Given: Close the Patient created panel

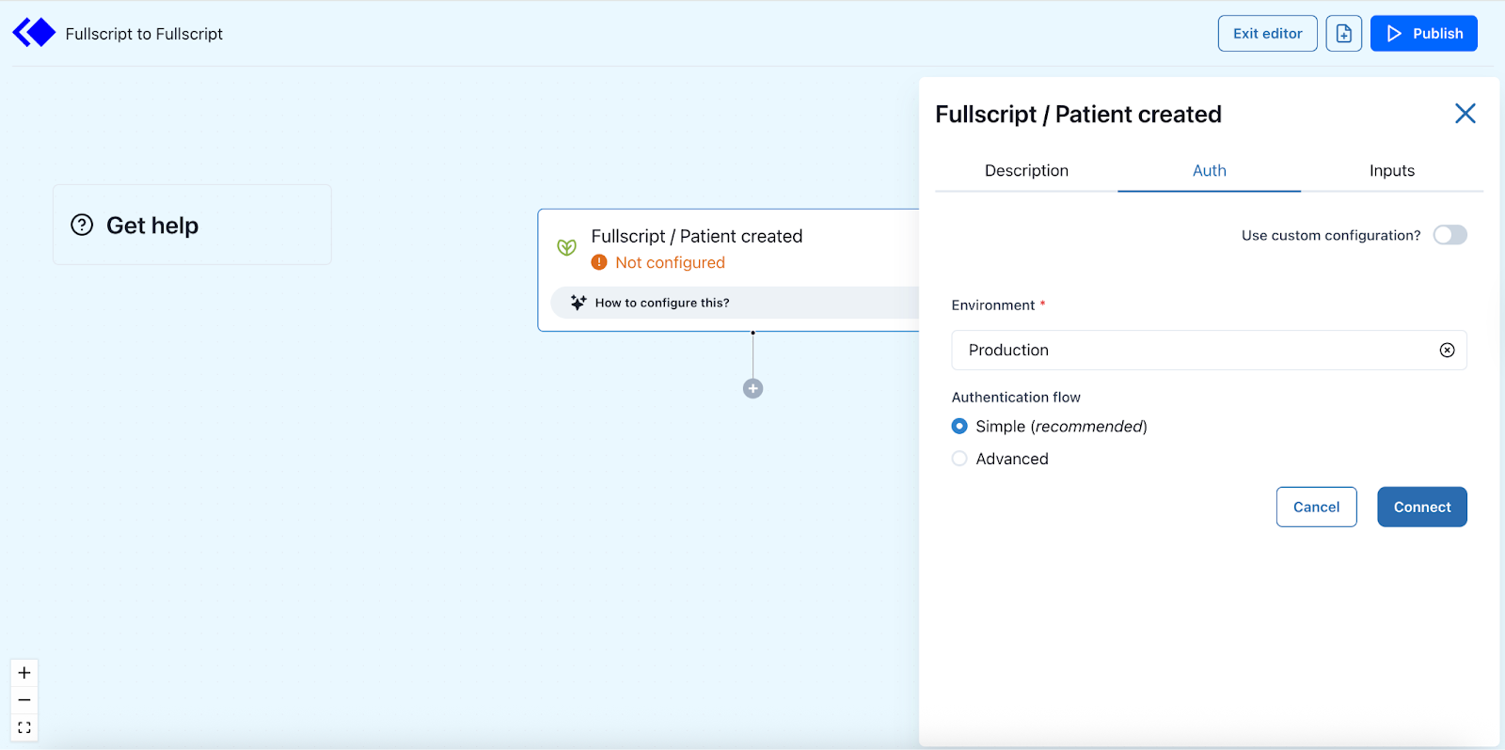Looking at the screenshot, I should 1465,114.
